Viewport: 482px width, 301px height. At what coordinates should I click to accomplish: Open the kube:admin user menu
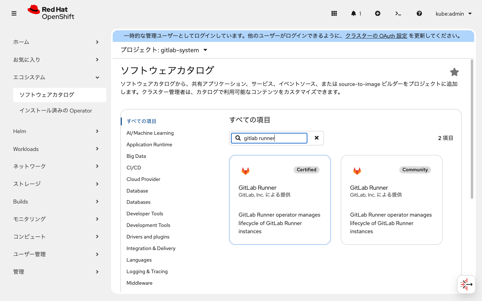point(454,14)
